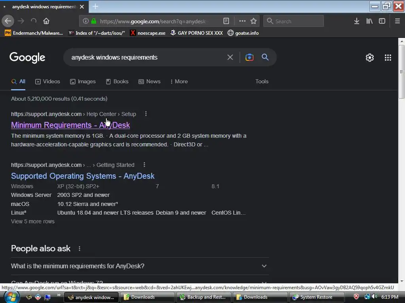Clear the Google search query
This screenshot has width=405, height=303.
coord(230,57)
